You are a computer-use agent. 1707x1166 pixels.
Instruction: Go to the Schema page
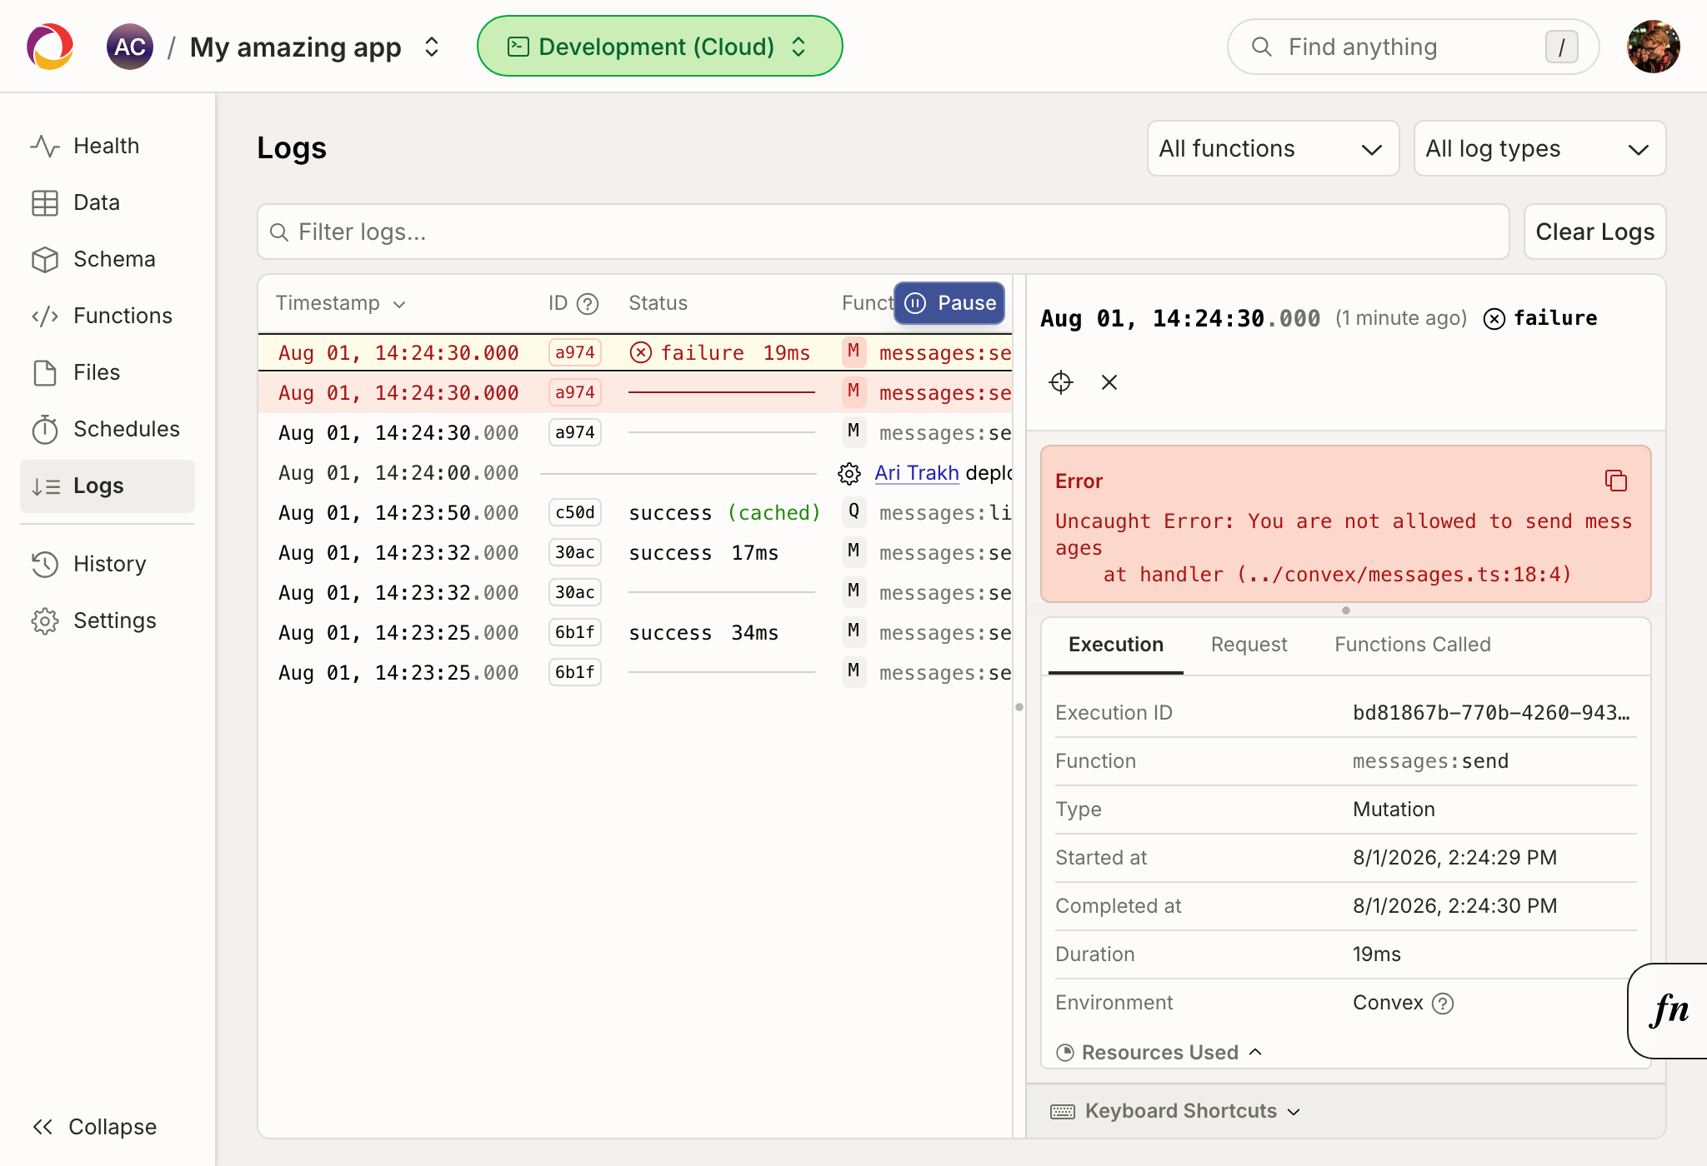pyautogui.click(x=107, y=259)
